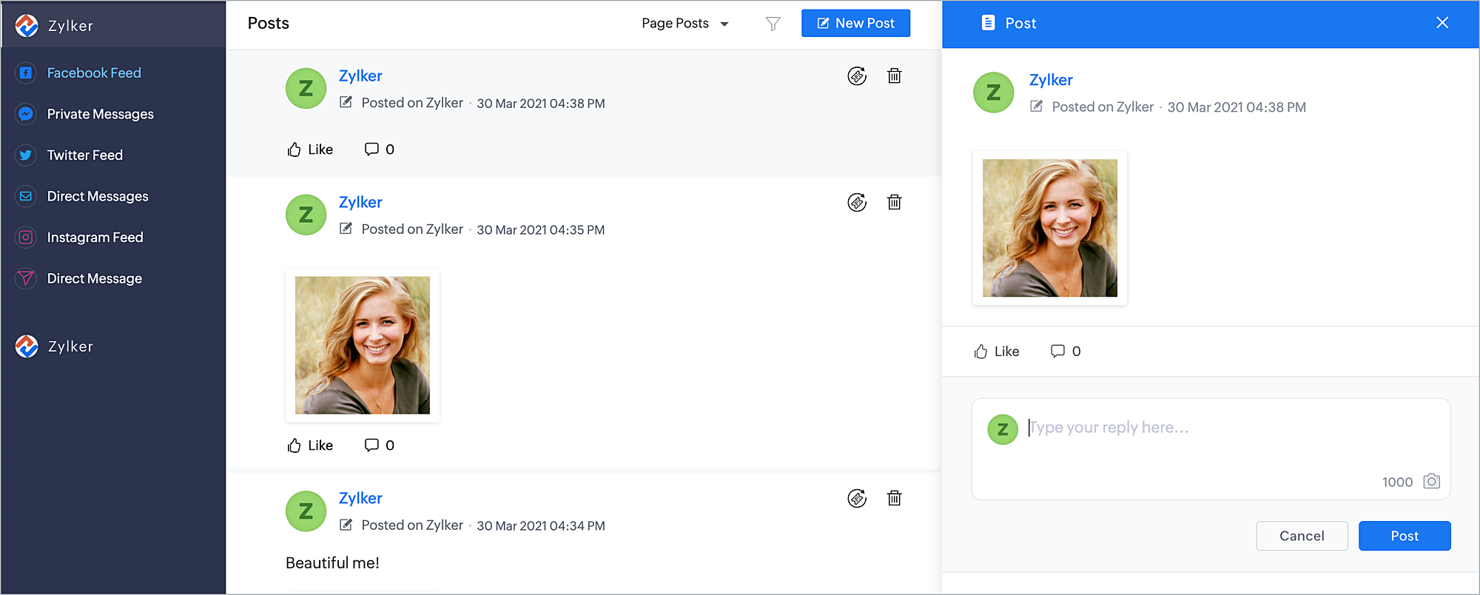This screenshot has width=1480, height=595.
Task: Click the 'Beautiful me!' post text
Action: [x=332, y=563]
